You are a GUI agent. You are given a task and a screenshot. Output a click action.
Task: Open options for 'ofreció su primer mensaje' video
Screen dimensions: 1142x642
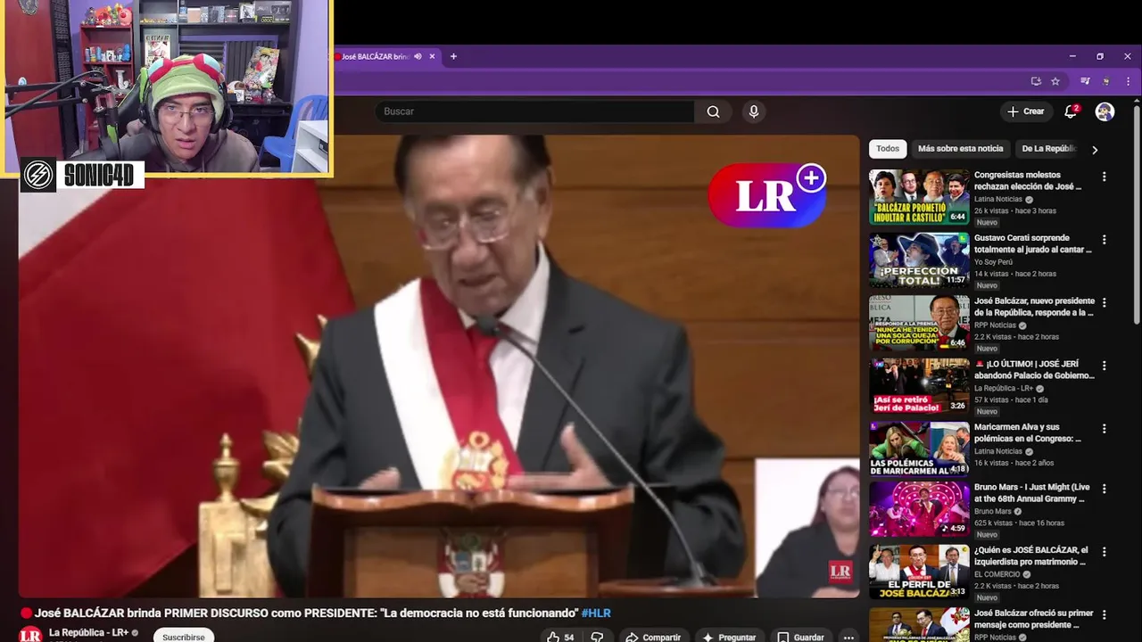(1104, 616)
